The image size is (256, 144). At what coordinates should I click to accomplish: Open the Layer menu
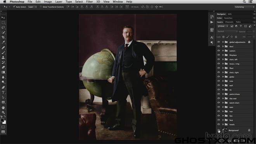point(59,2)
